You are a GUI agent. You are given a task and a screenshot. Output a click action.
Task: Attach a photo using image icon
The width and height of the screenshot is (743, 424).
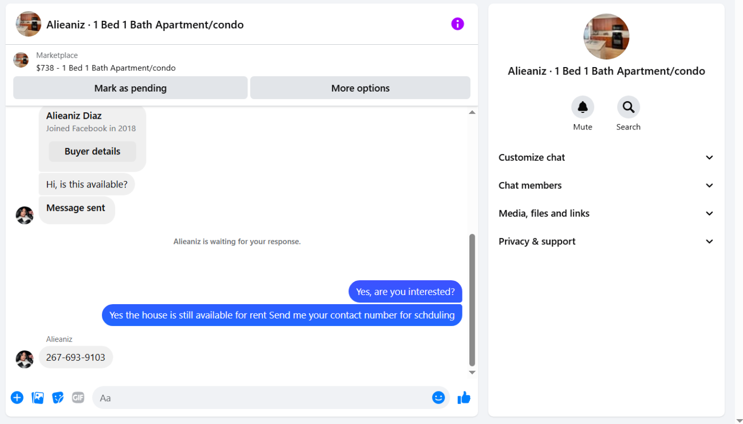pos(38,397)
